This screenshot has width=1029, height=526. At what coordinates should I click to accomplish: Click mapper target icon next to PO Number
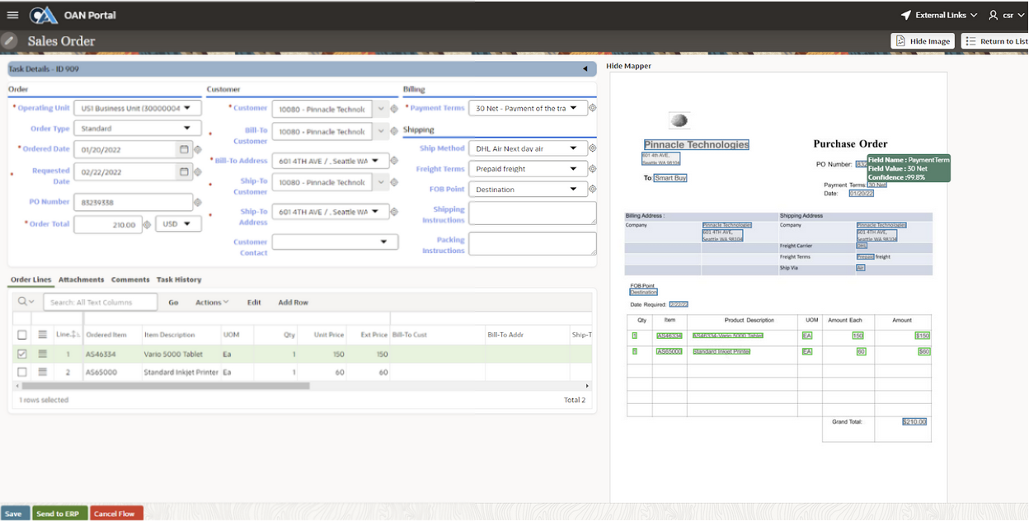pyautogui.click(x=197, y=201)
